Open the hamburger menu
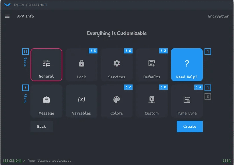This screenshot has width=234, height=165. pyautogui.click(x=7, y=16)
